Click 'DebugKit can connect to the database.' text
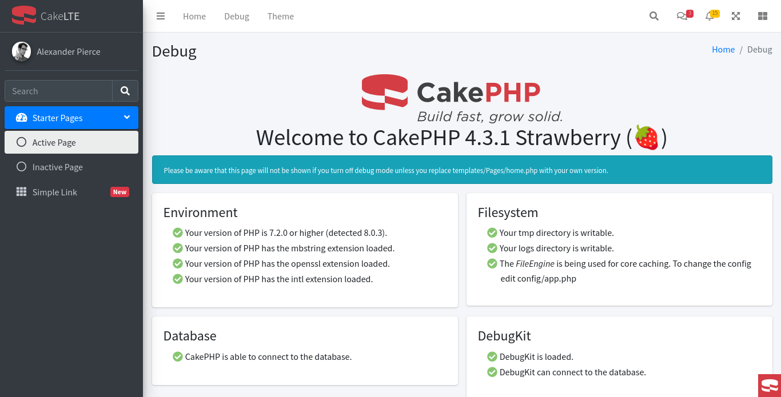781x397 pixels. (573, 372)
